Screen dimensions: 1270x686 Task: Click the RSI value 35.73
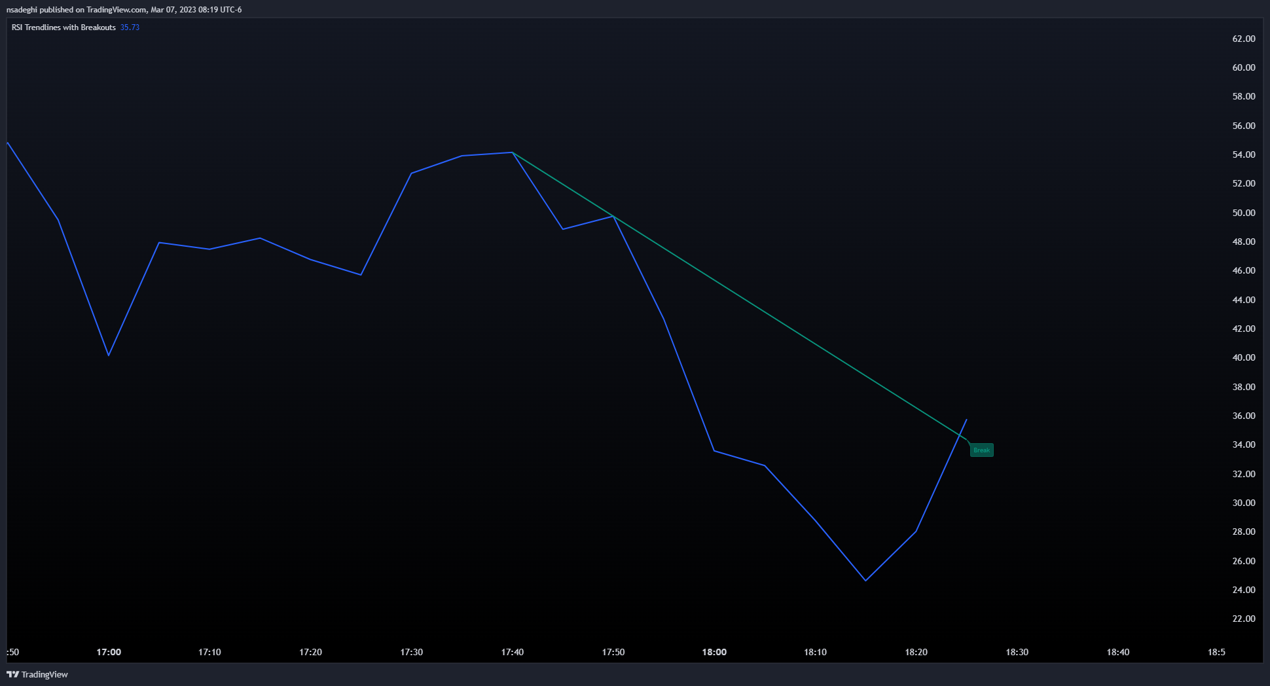pos(130,27)
